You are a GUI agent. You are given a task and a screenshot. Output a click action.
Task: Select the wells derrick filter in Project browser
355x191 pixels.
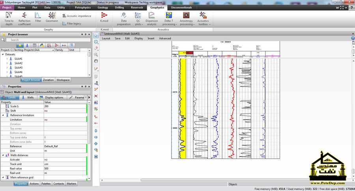pyautogui.click(x=27, y=45)
